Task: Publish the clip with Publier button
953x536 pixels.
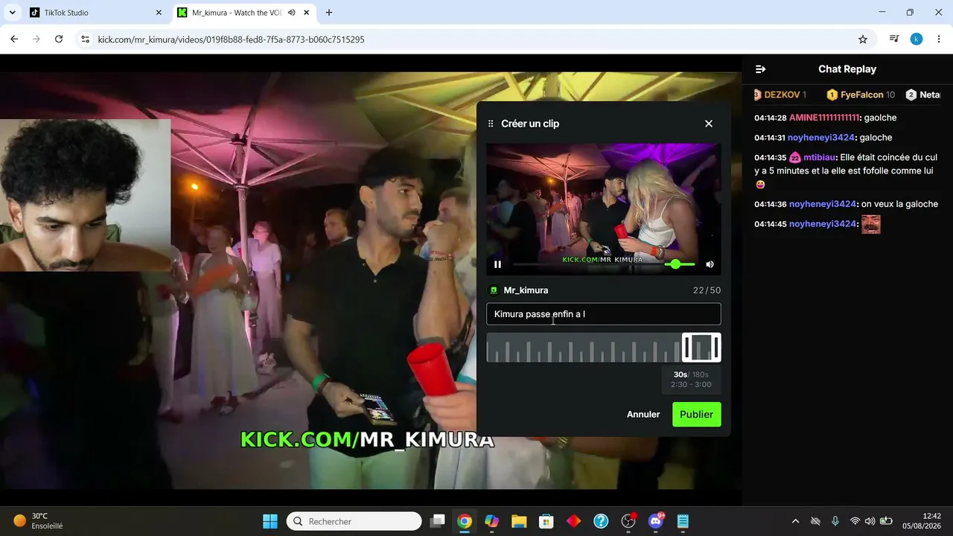Action: pyautogui.click(x=697, y=415)
